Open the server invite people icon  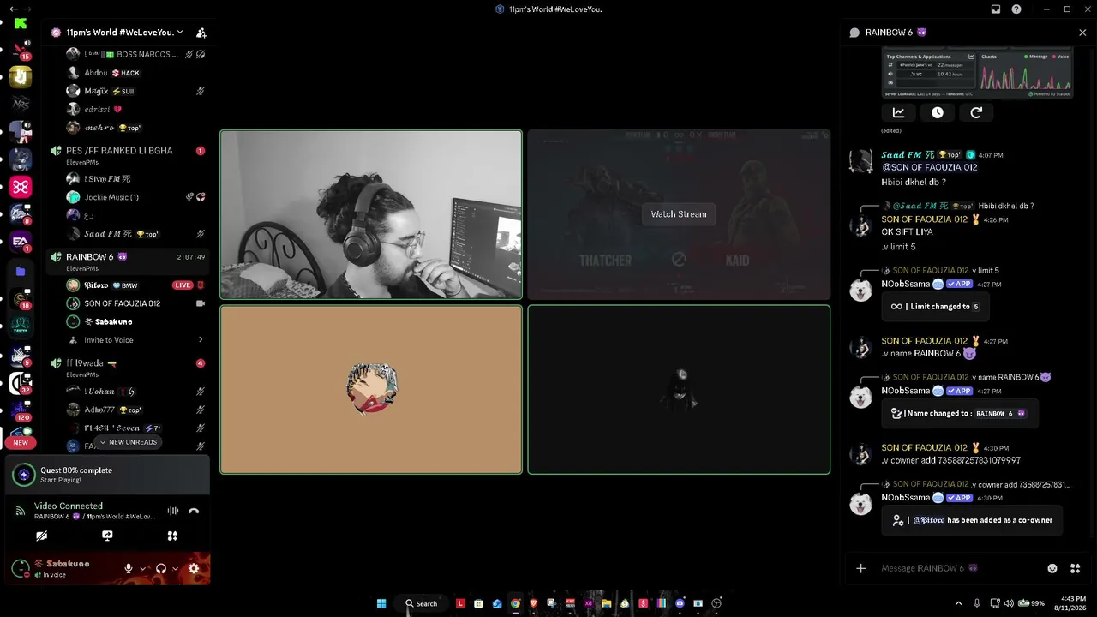pos(201,33)
